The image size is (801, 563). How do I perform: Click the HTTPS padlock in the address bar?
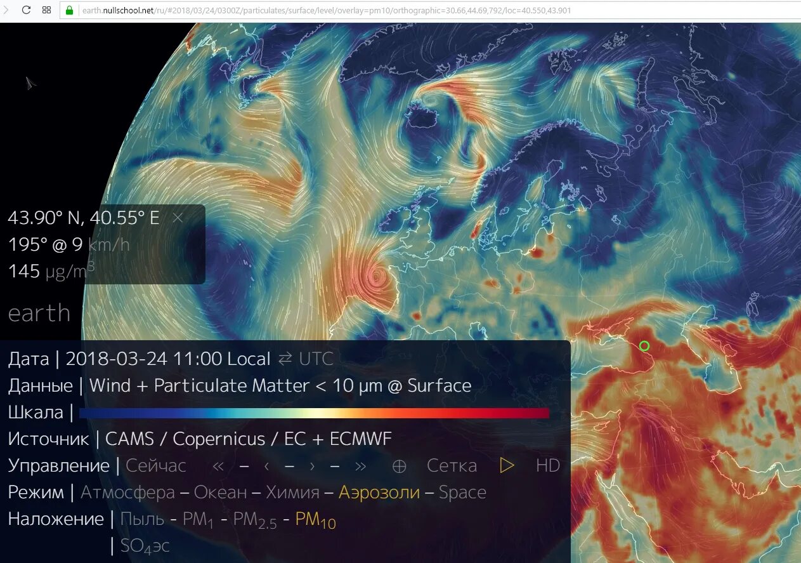click(68, 10)
